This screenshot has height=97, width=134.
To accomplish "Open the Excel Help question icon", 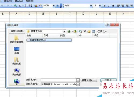I will coord(58,6).
